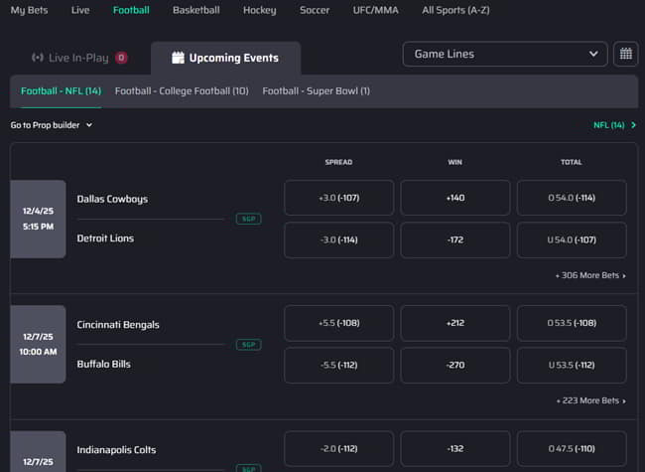The height and width of the screenshot is (472, 645).
Task: Open + 223 More Bets link
Action: click(591, 400)
